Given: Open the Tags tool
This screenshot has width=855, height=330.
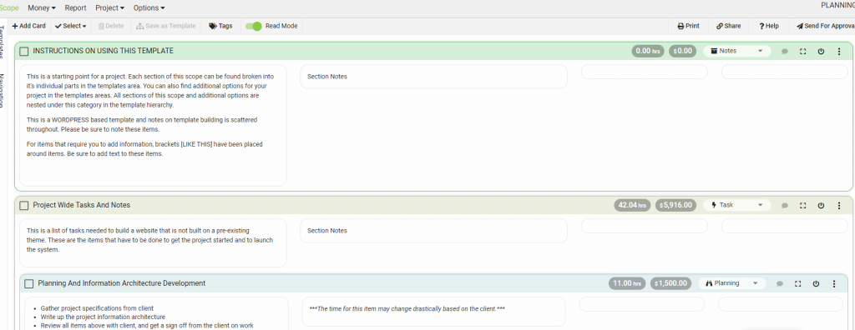Looking at the screenshot, I should pos(220,26).
